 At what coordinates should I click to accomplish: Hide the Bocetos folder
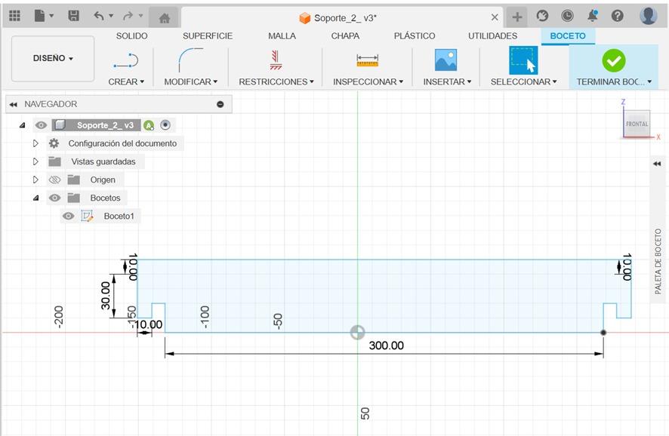(x=54, y=198)
